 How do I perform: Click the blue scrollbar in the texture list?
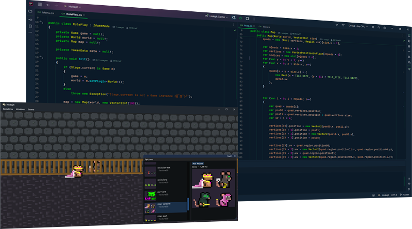point(188,204)
